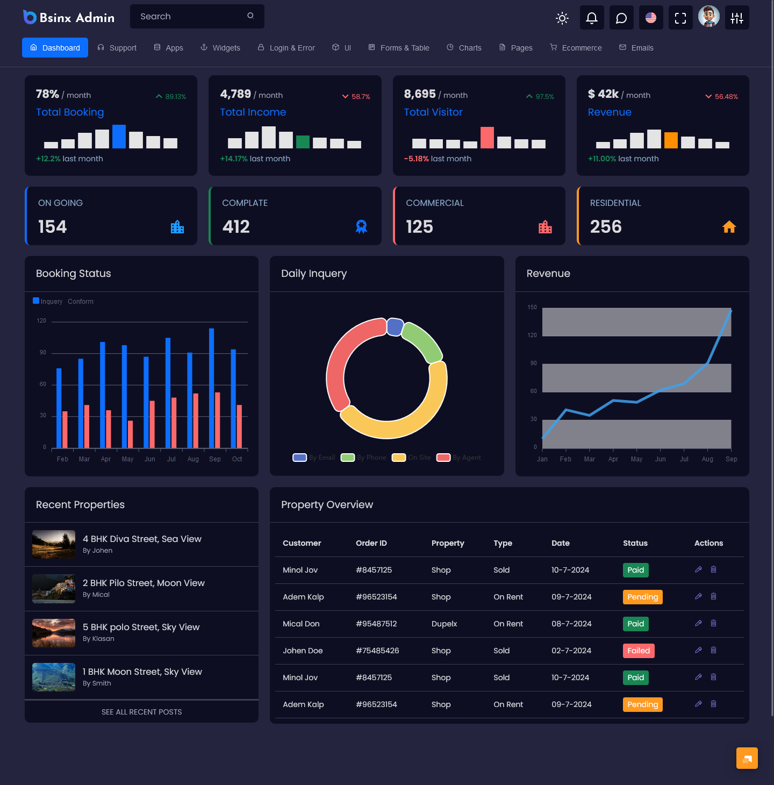774x785 pixels.
Task: Click the floating orange chat button
Action: coord(747,758)
